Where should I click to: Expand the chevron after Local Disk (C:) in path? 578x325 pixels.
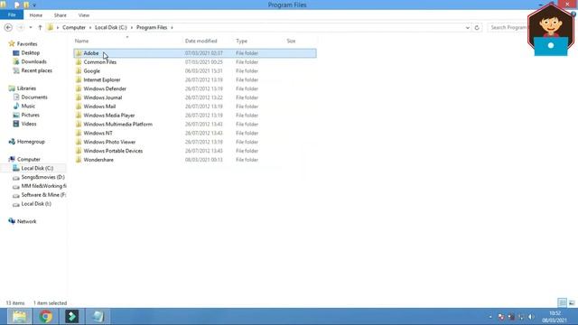tap(132, 28)
